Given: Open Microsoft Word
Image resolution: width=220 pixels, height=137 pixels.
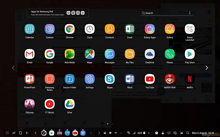Looking at the screenshot, I should click(130, 79).
